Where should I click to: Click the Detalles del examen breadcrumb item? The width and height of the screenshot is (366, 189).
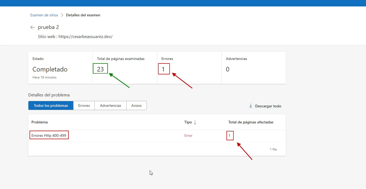tap(83, 15)
